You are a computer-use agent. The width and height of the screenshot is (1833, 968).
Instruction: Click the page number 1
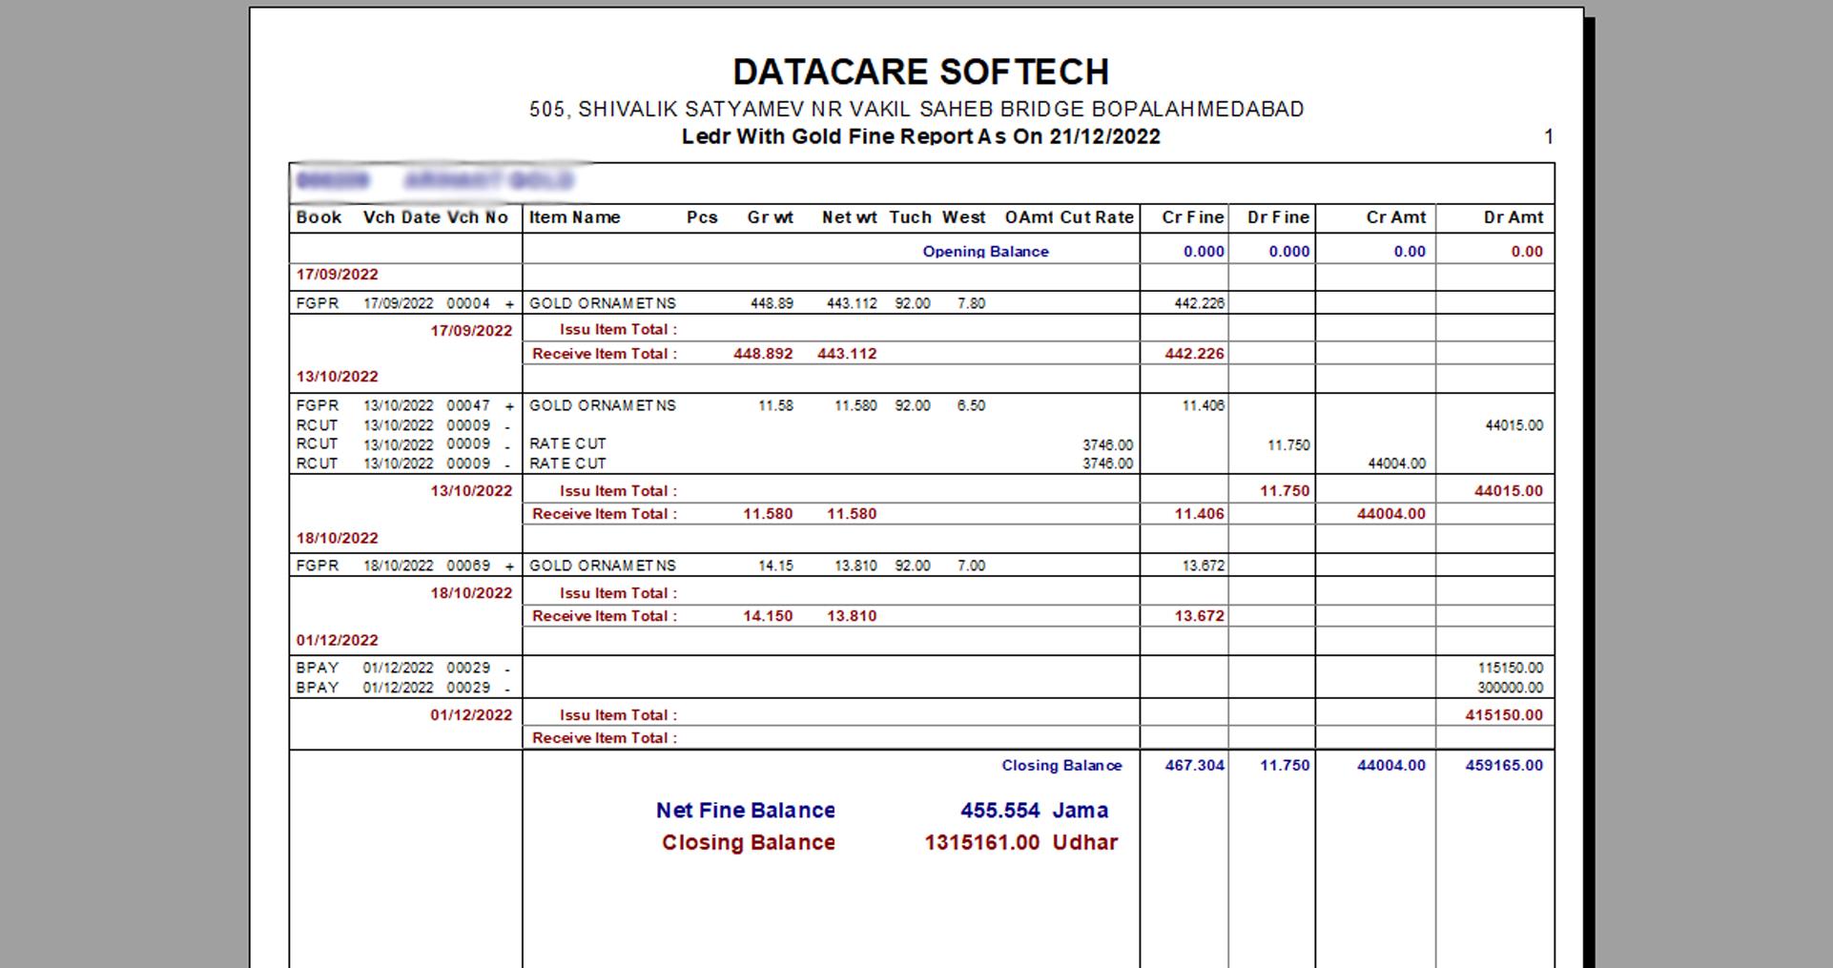(1549, 137)
